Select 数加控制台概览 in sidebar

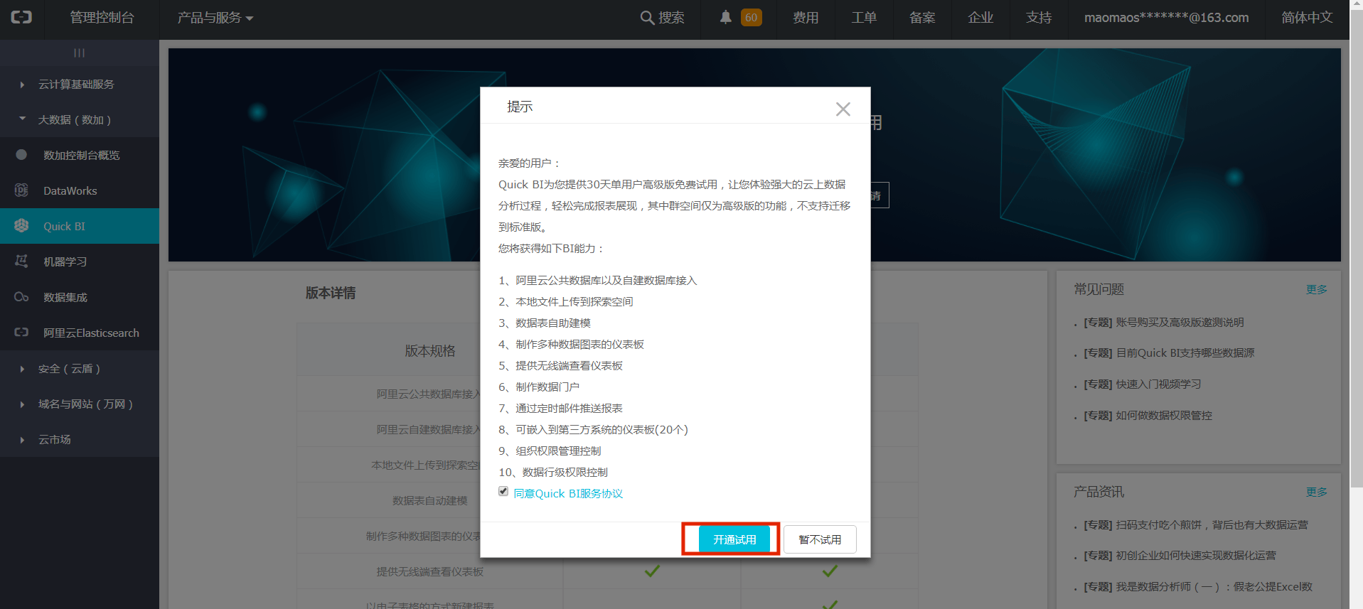[x=80, y=155]
